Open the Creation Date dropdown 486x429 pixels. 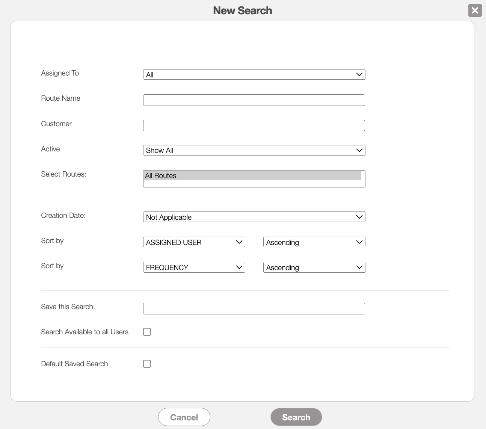254,217
